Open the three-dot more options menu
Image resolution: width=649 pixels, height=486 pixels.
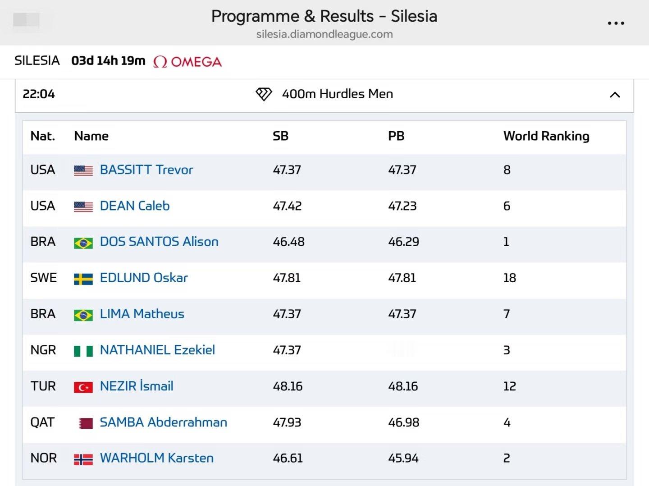click(616, 23)
